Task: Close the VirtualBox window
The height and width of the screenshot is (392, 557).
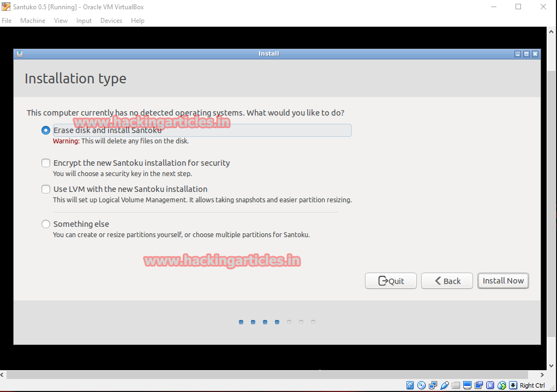Action: click(543, 7)
